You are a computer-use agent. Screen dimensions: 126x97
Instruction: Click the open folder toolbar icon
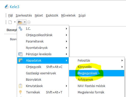click(20, 22)
